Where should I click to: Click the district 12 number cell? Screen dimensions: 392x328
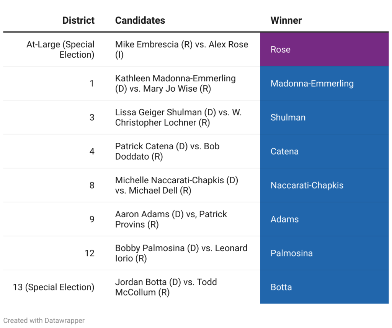tap(90, 254)
